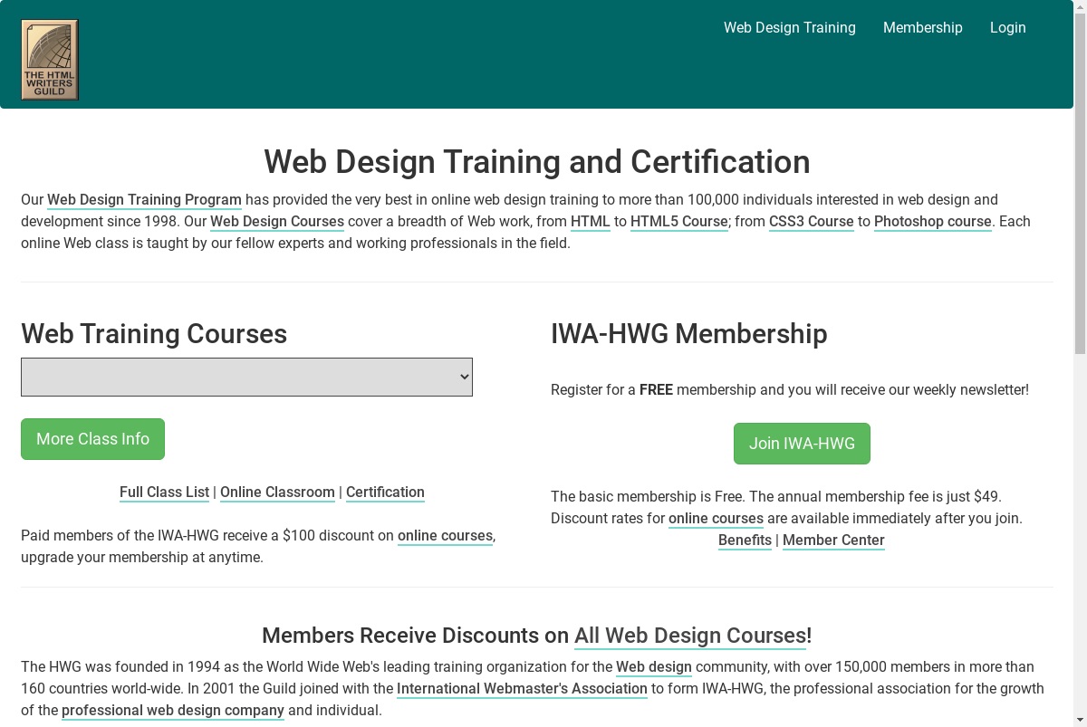Screen dimensions: 1087x727
Task: Click online courses link in membership section
Action: point(716,518)
